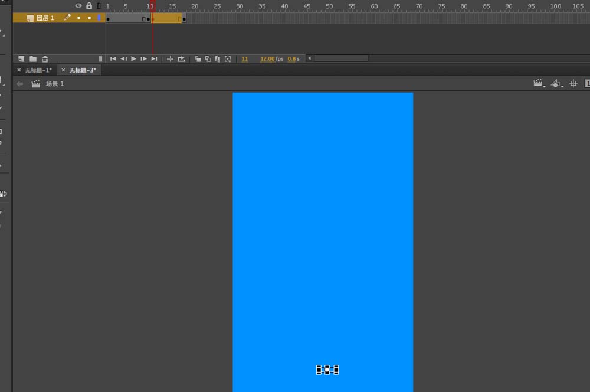
Task: Select the object handles on the stage
Action: [x=327, y=370]
